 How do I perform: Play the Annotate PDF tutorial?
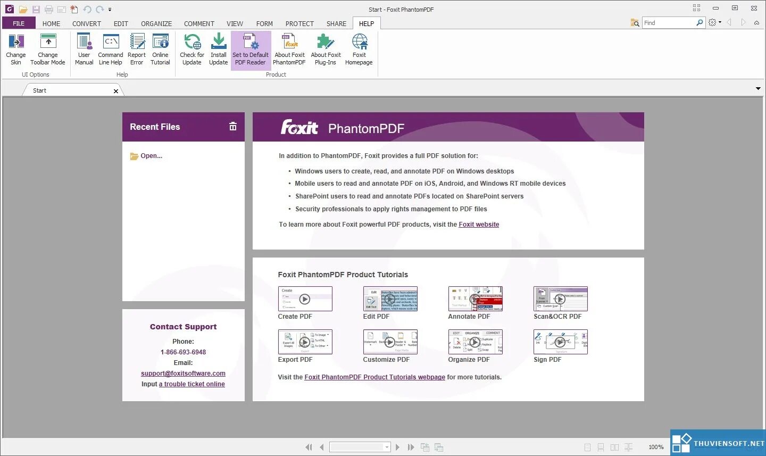point(475,299)
